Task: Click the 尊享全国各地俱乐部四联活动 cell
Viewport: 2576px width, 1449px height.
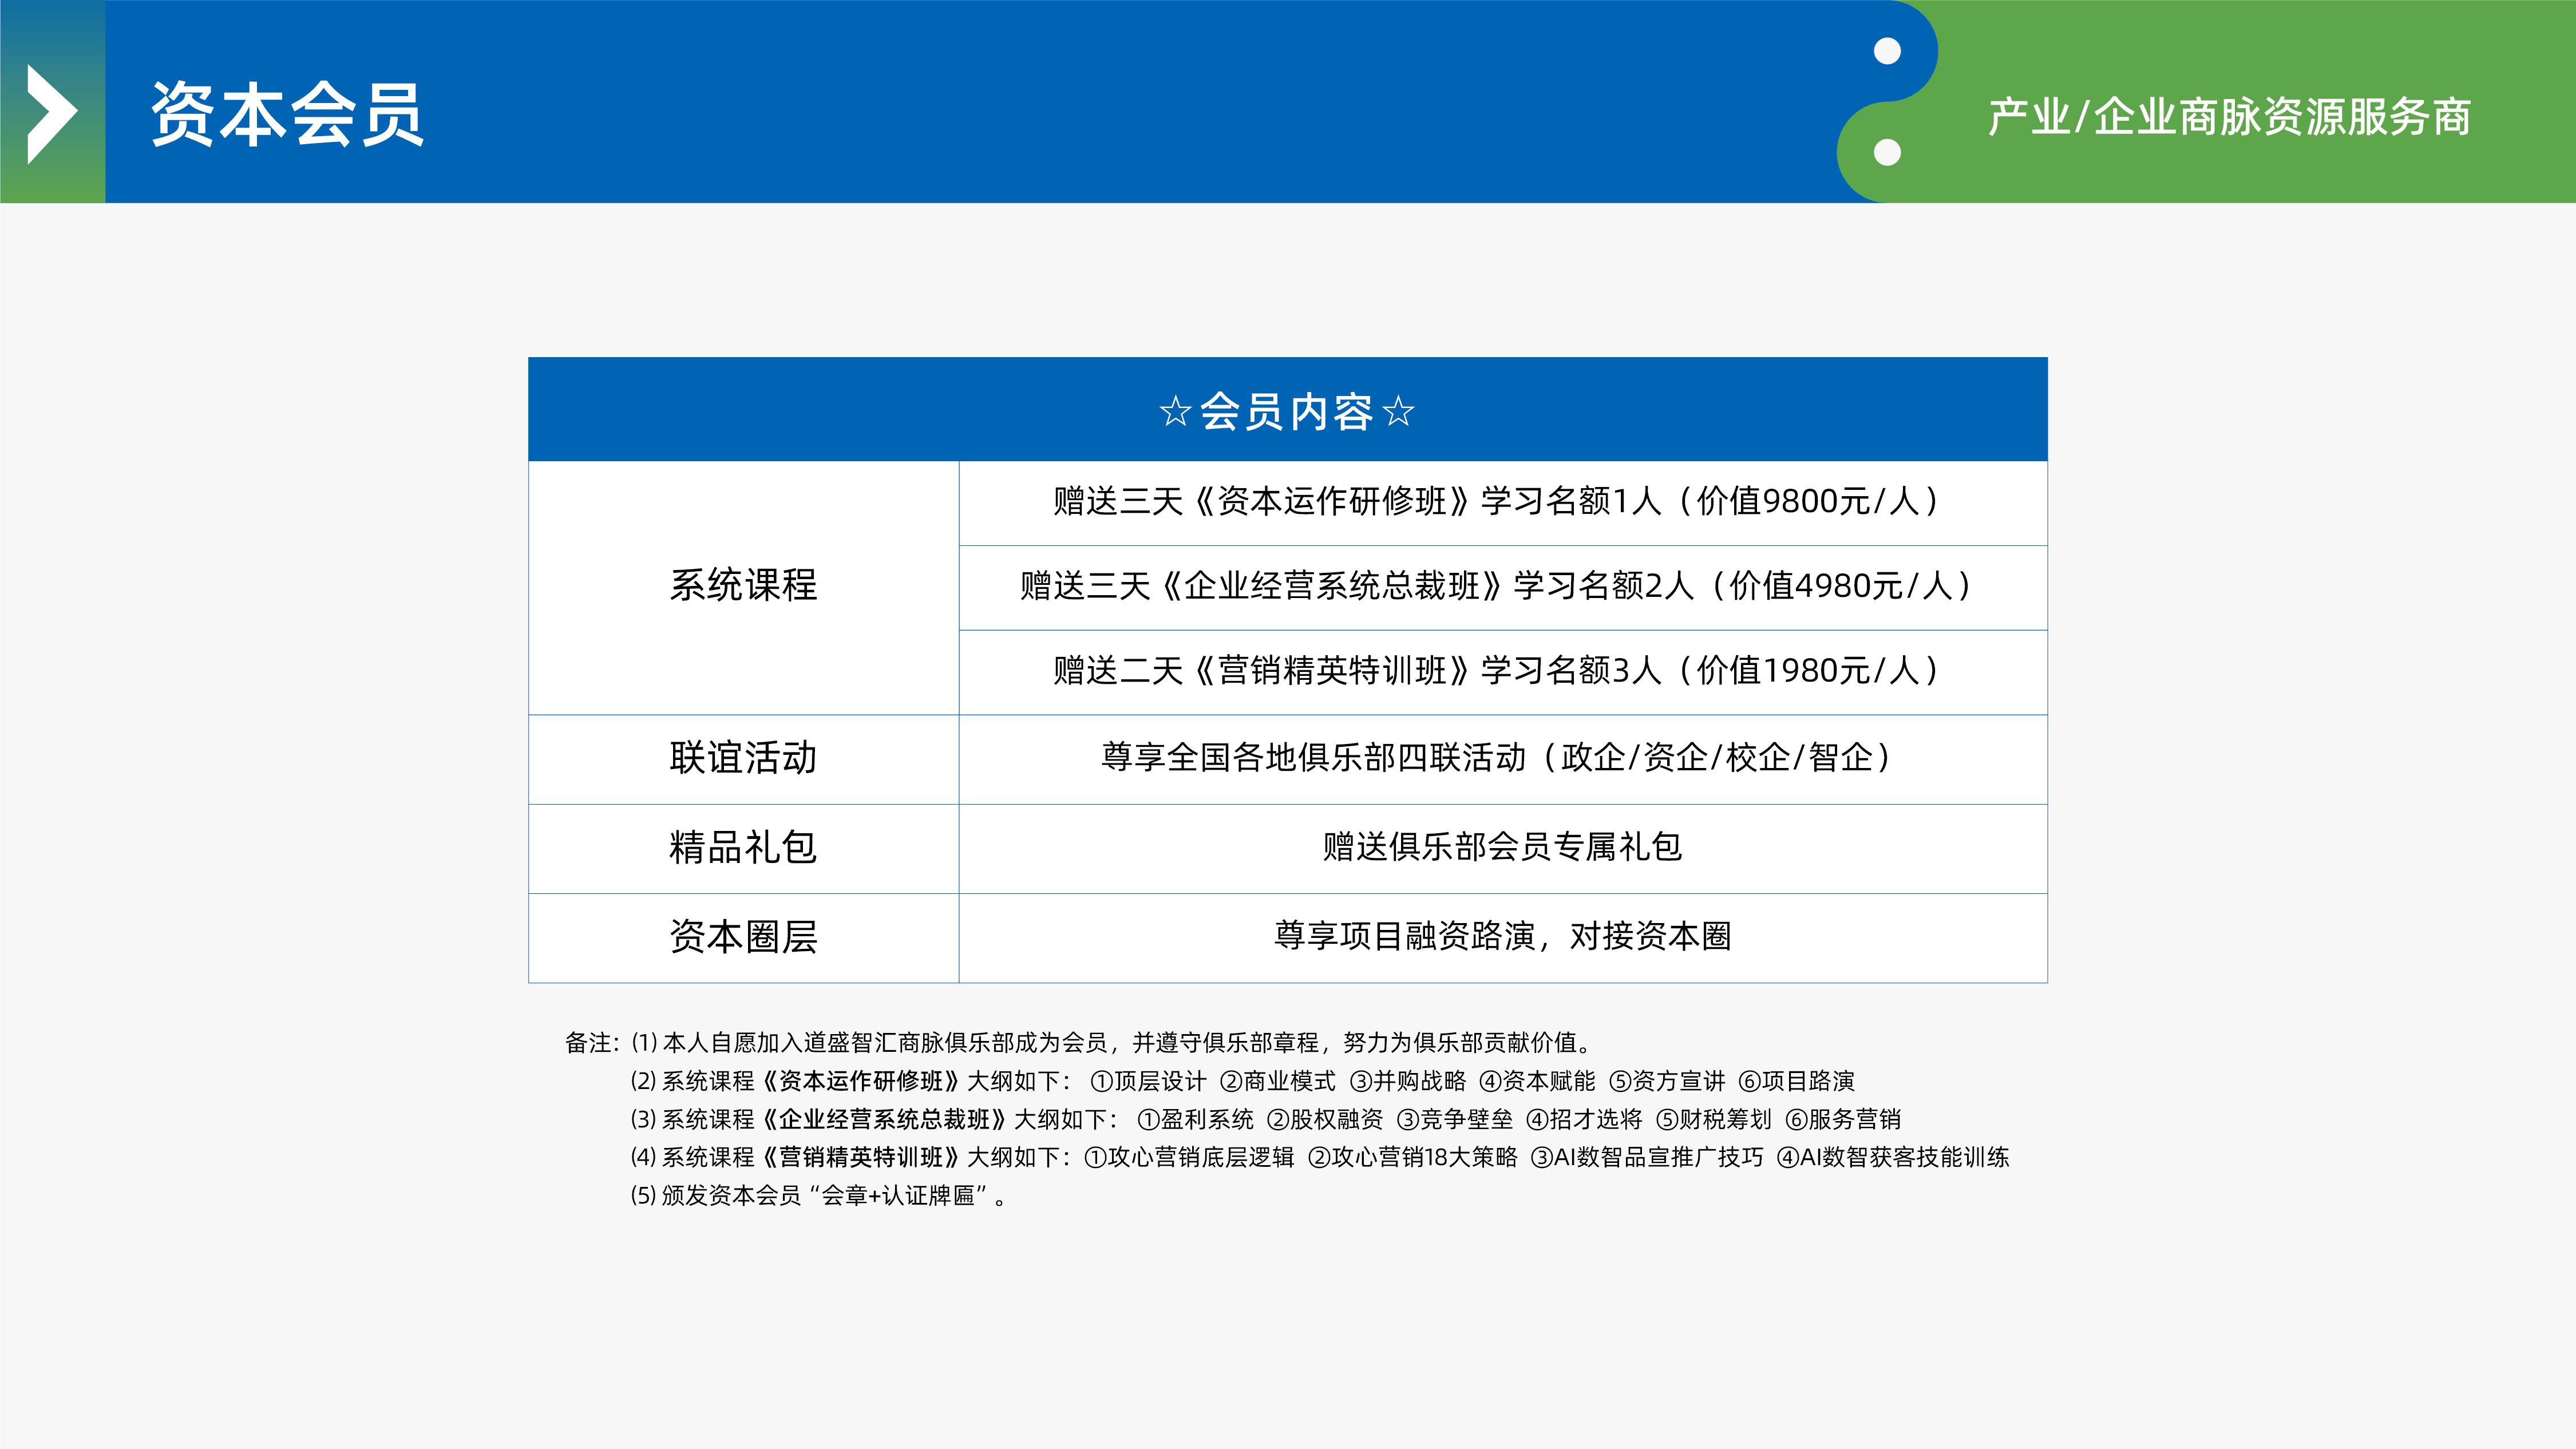Action: tap(1503, 759)
